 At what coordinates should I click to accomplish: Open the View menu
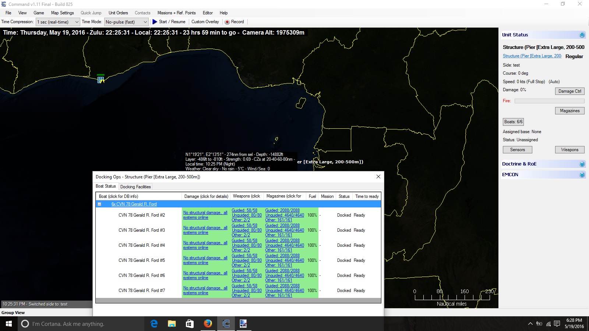point(22,13)
